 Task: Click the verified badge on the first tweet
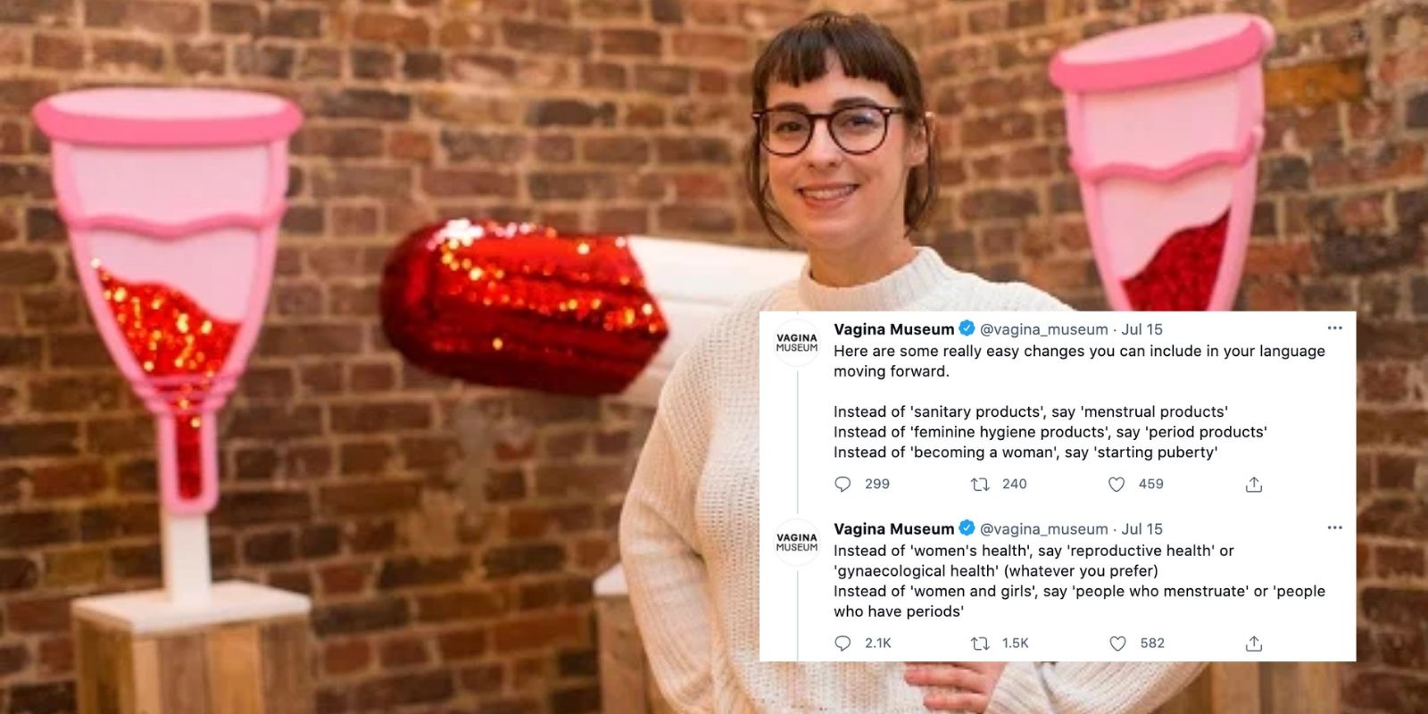pos(967,328)
